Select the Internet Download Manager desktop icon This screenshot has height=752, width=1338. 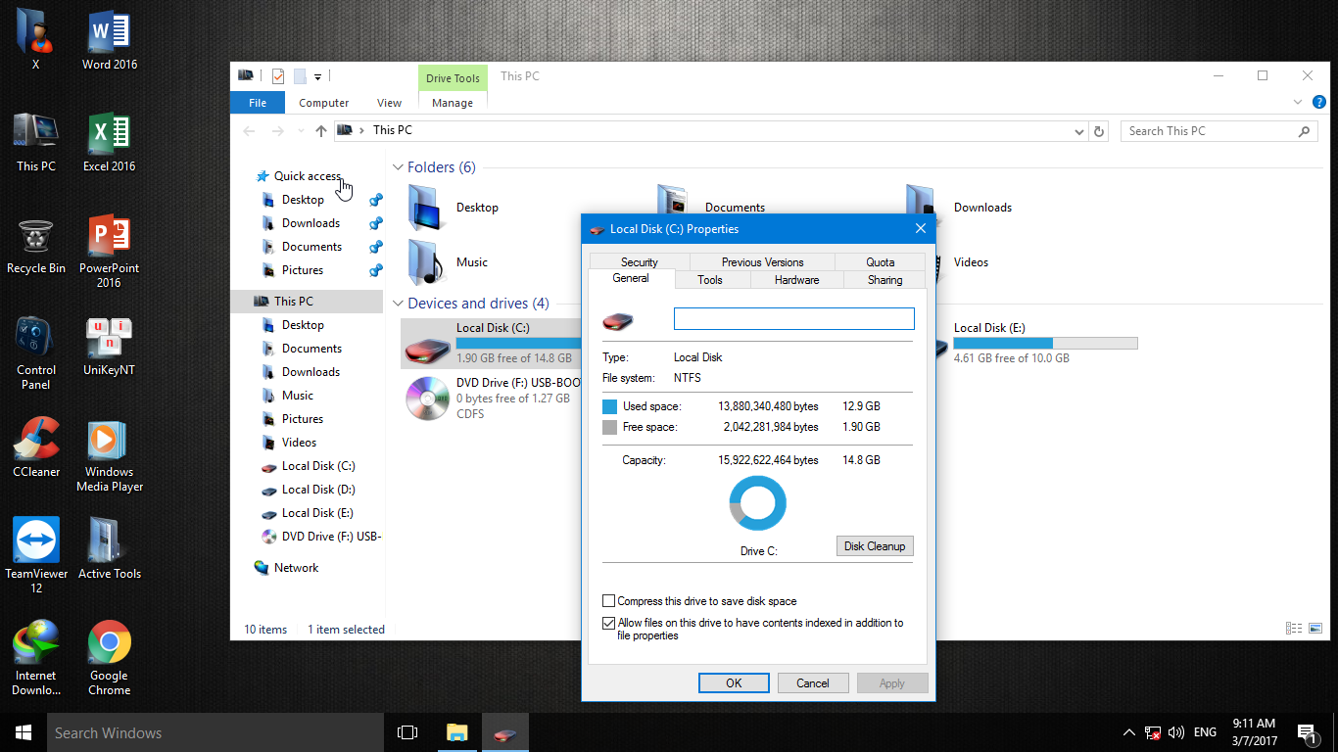(x=36, y=659)
